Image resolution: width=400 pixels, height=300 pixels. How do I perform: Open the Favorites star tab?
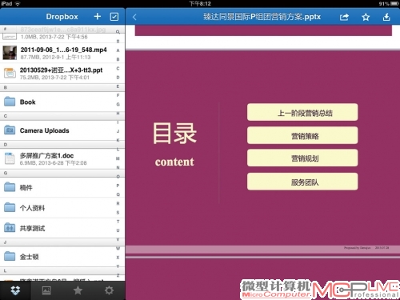[x=78, y=290]
